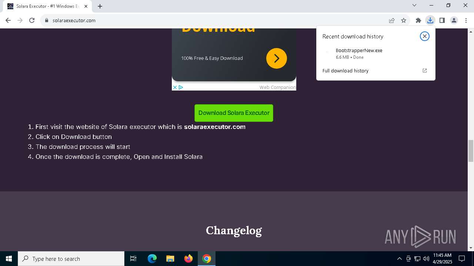
Task: Close the ad with the X icon
Action: [175, 88]
